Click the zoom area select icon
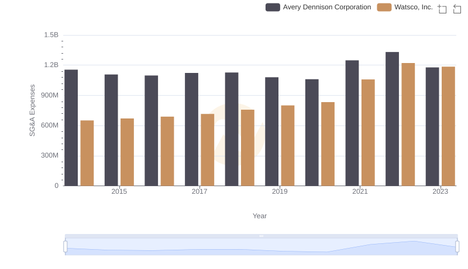 (x=442, y=9)
